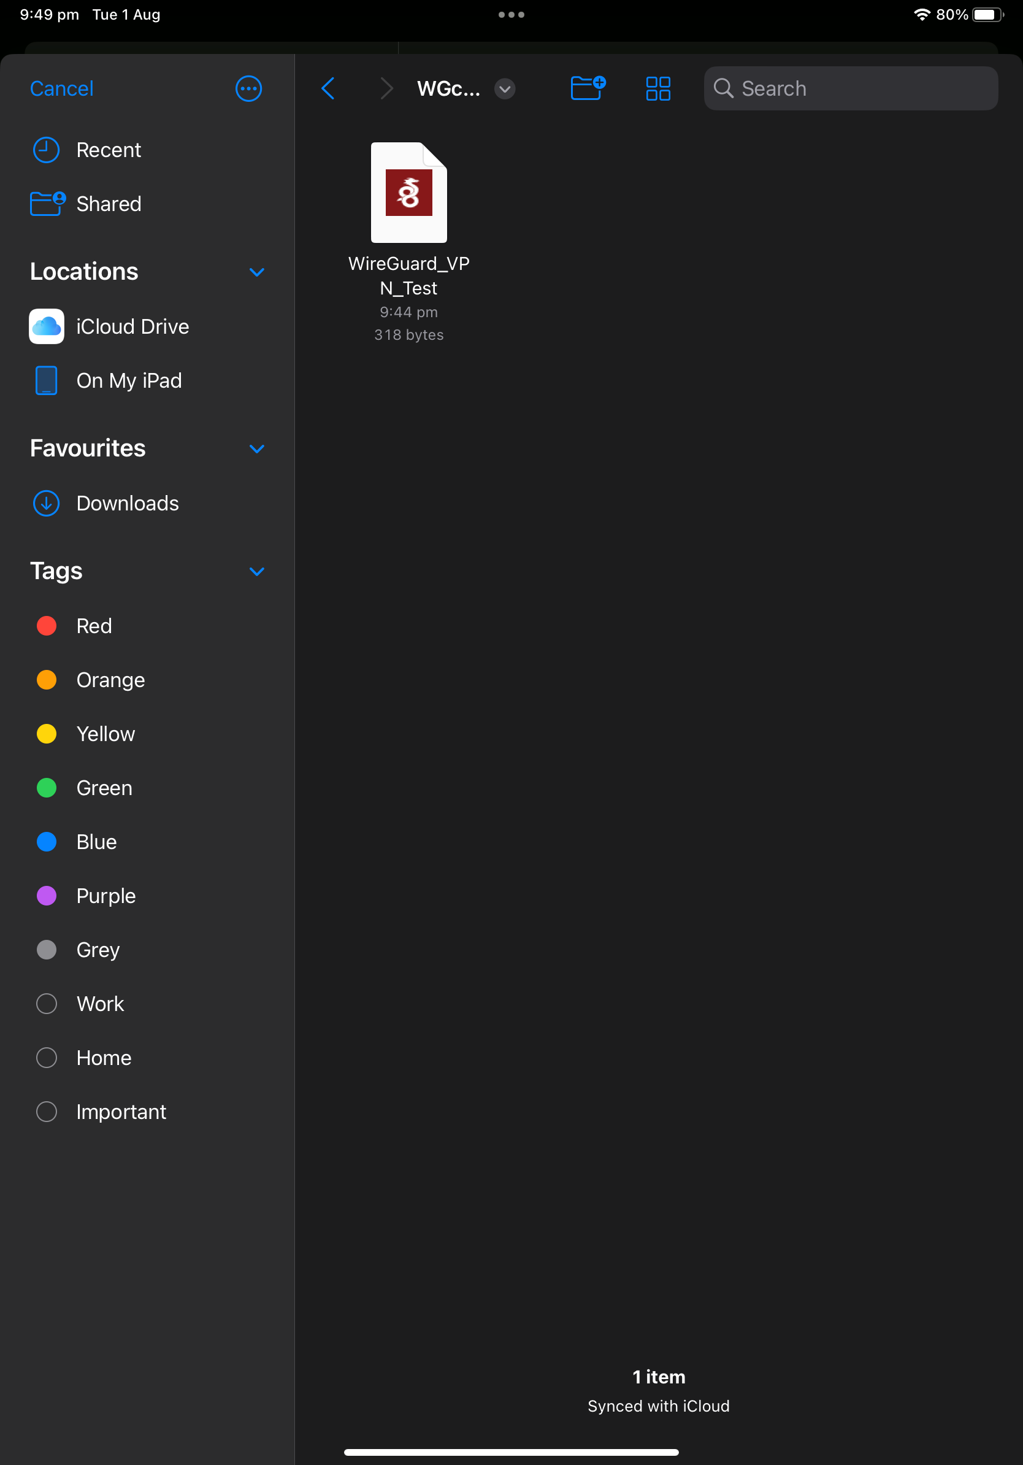Cancel the file picker

pos(61,88)
